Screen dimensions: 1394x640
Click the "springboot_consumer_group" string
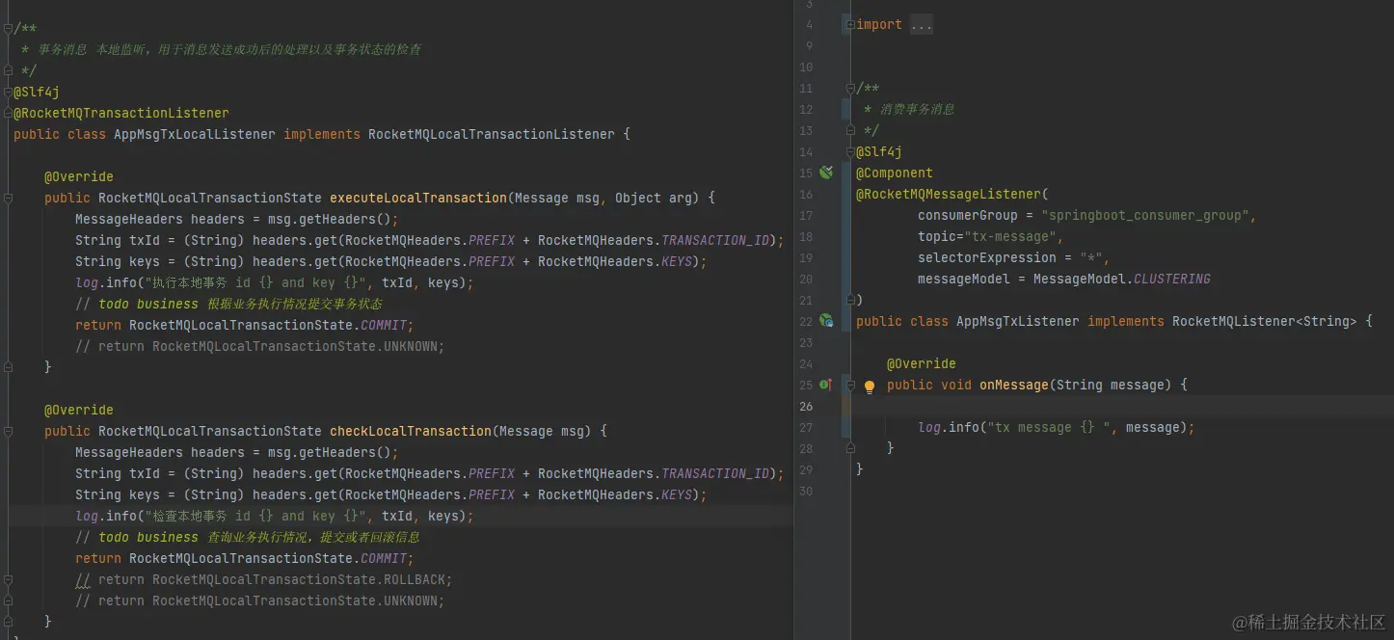coord(1145,215)
